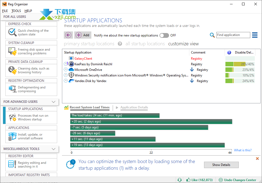Click the magnifier search icon
262x183 pixels.
pos(212,35)
